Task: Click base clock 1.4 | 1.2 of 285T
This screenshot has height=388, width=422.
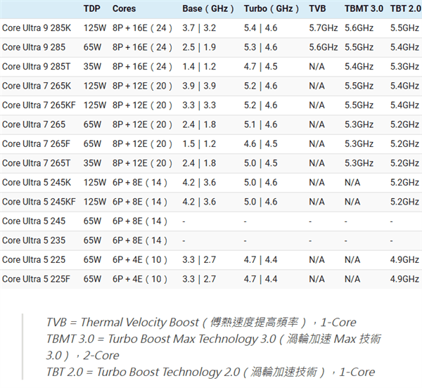Action: (x=199, y=66)
